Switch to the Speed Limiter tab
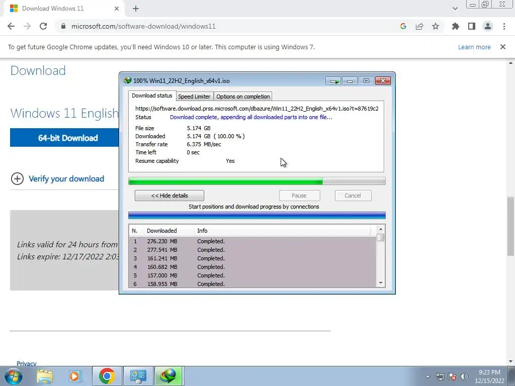 point(194,96)
